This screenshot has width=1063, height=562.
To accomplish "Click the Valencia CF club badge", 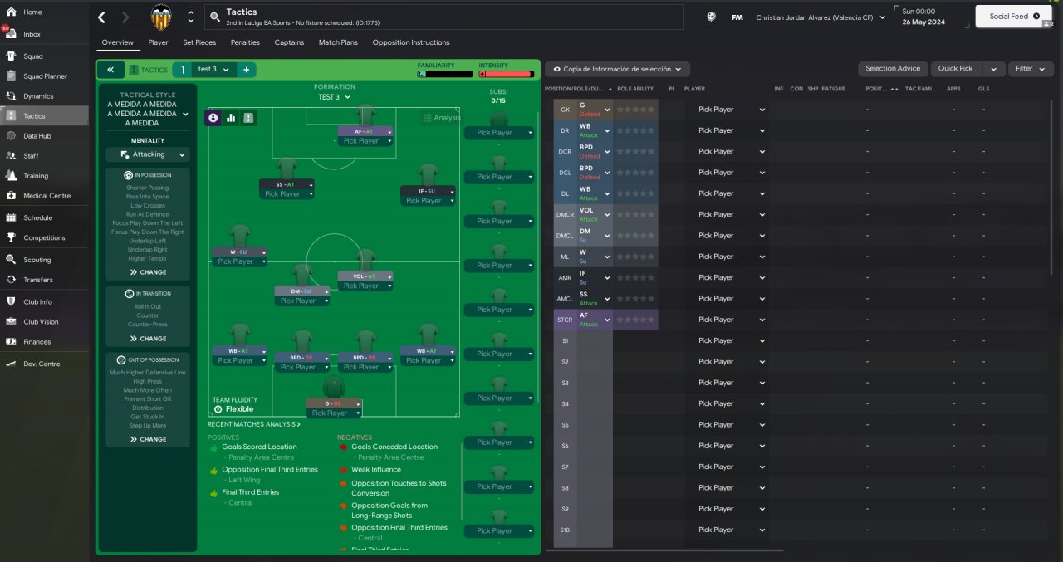I will (x=161, y=17).
